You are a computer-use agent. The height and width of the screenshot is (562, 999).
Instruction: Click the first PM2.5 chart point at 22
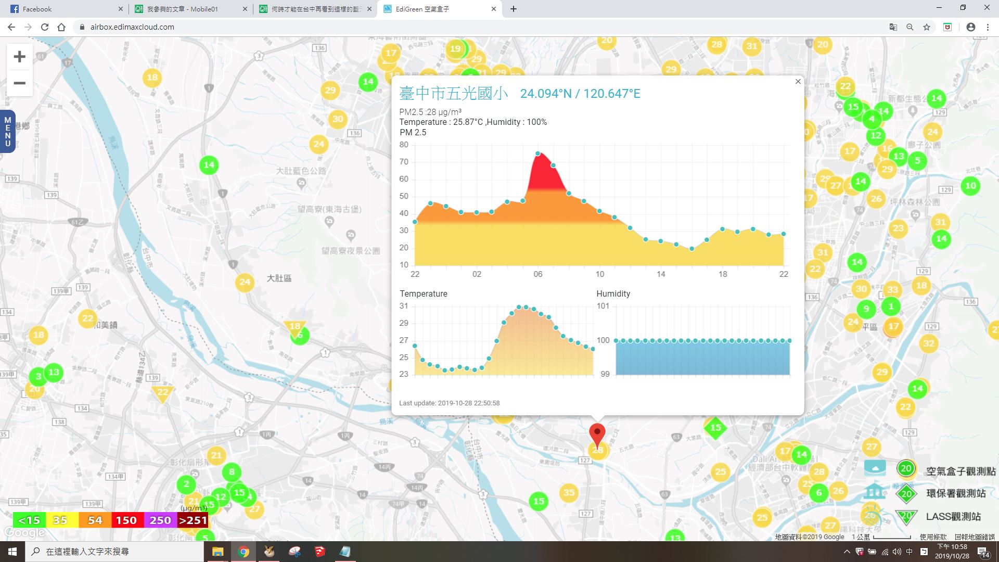coord(415,222)
